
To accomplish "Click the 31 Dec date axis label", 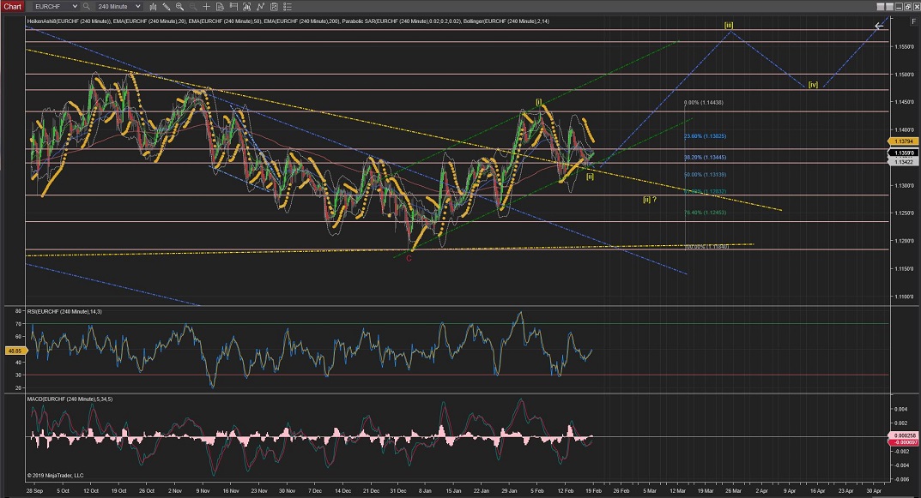I will tap(398, 490).
